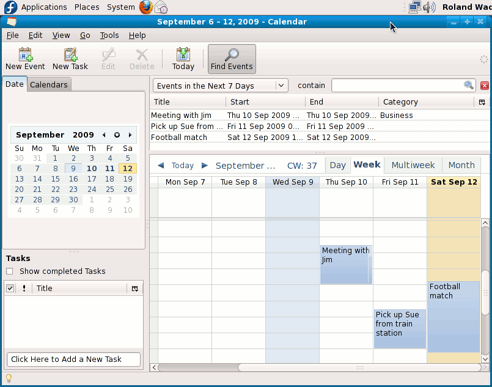Close the event search panel red X
This screenshot has width=492, height=387.
(485, 86)
